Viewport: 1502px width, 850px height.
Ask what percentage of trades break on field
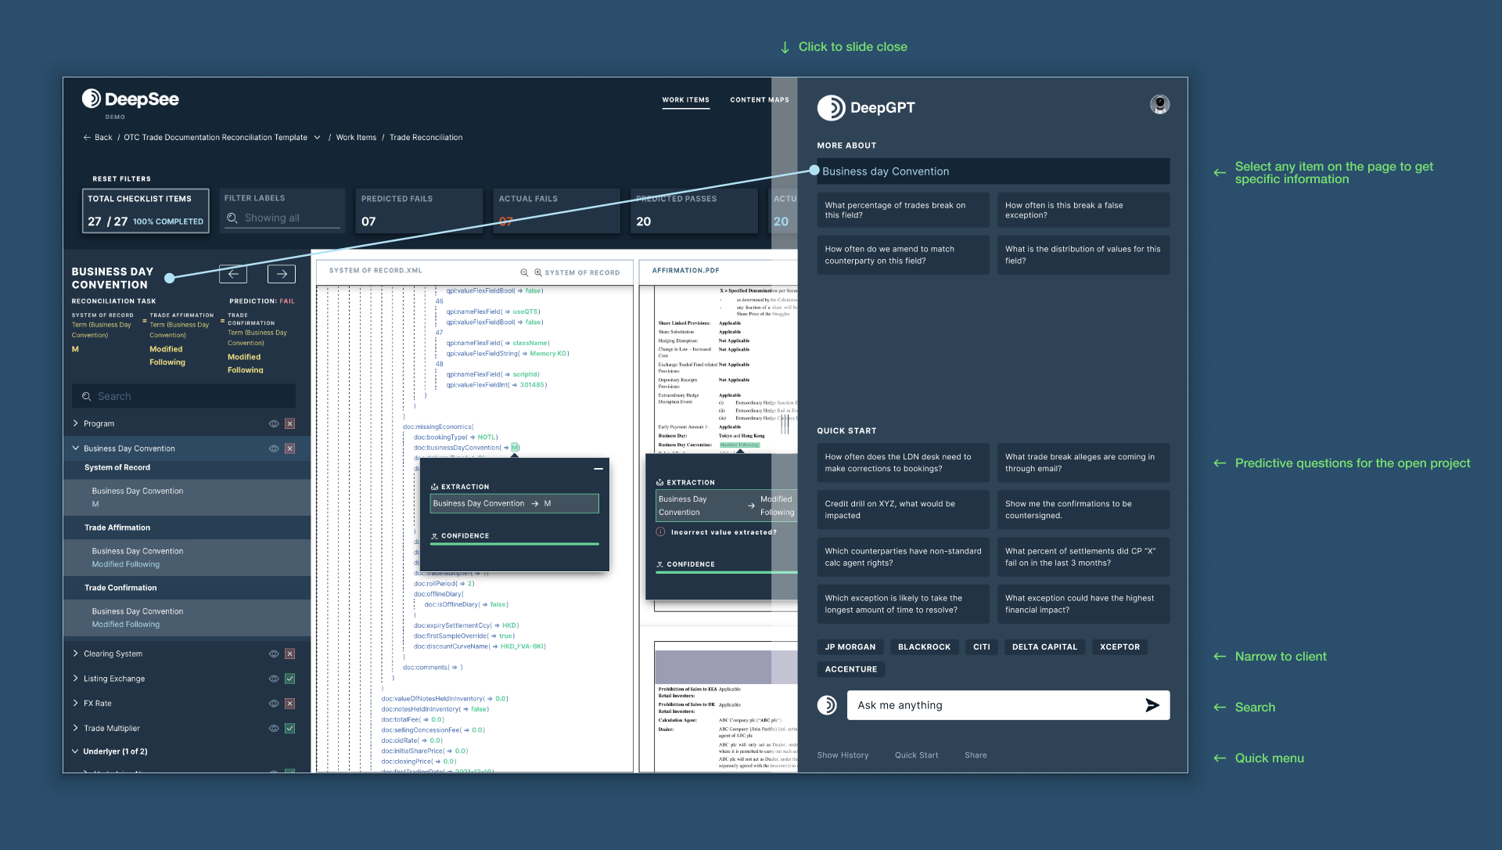pos(903,211)
